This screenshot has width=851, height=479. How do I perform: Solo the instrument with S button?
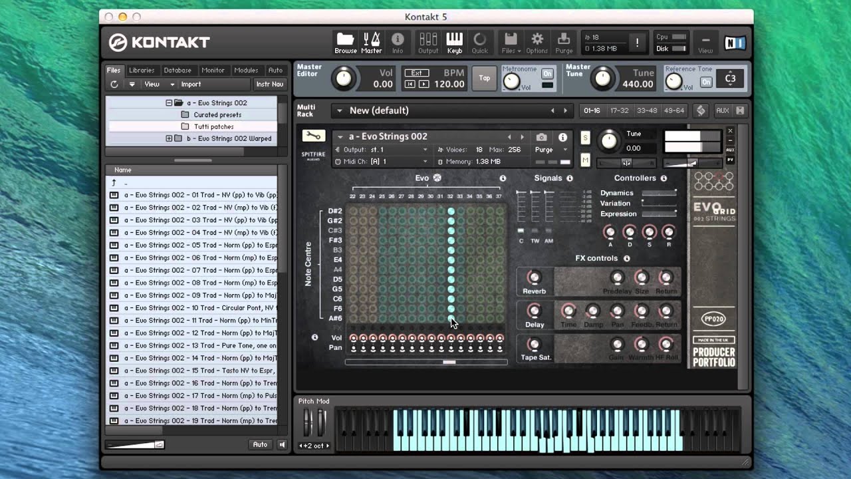click(585, 138)
